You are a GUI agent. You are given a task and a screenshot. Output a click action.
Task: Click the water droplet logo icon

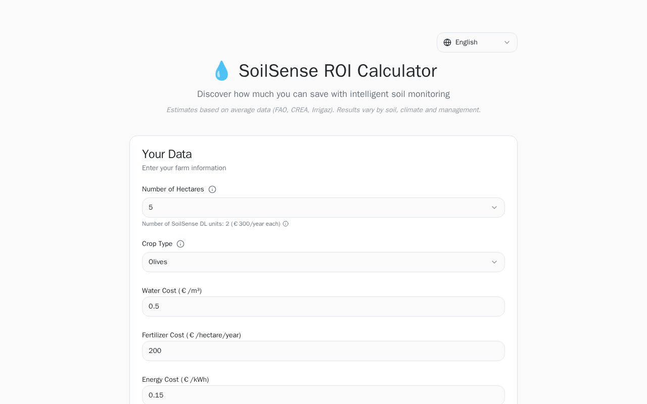point(221,71)
